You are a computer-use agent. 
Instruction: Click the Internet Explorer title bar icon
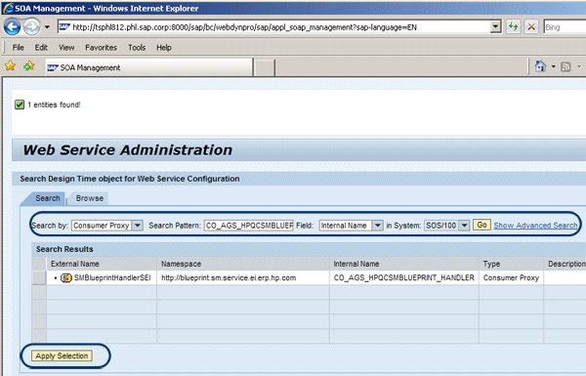(x=8, y=8)
